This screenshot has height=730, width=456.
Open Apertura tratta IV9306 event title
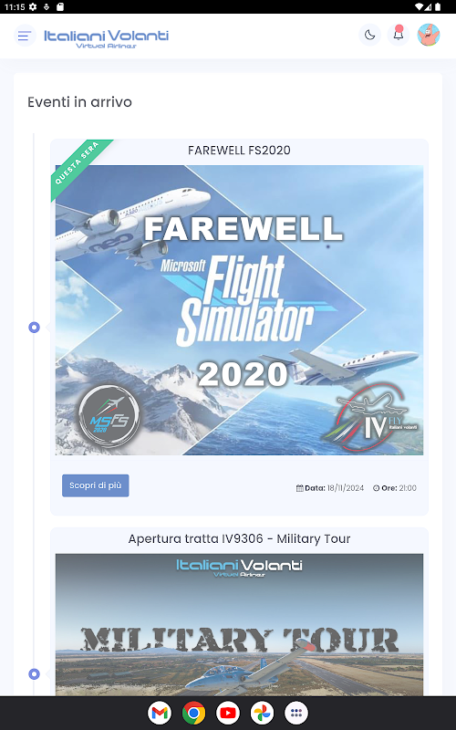(239, 538)
